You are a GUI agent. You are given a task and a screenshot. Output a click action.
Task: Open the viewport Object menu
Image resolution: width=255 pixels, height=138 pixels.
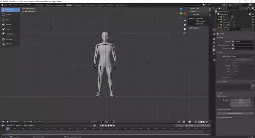click(x=40, y=122)
